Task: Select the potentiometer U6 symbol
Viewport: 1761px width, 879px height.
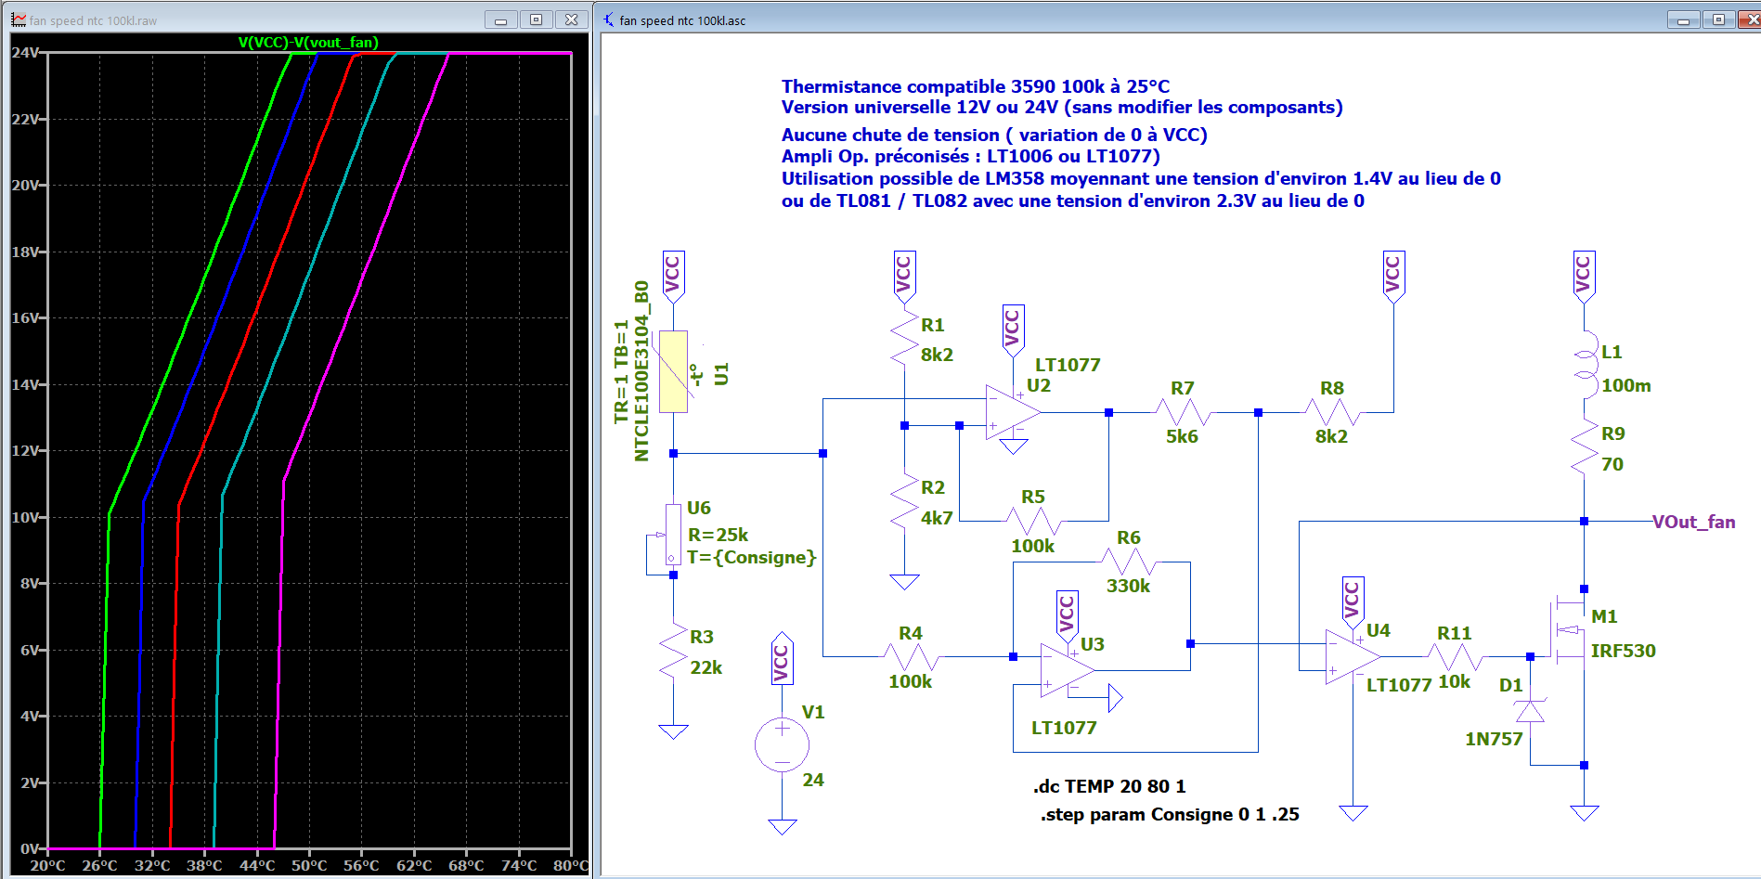Action: [667, 536]
